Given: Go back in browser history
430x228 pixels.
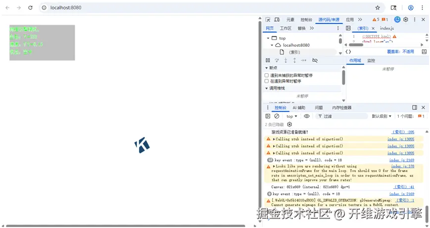Looking at the screenshot, I should pos(7,8).
